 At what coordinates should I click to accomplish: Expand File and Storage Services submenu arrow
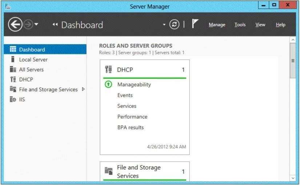pyautogui.click(x=83, y=89)
